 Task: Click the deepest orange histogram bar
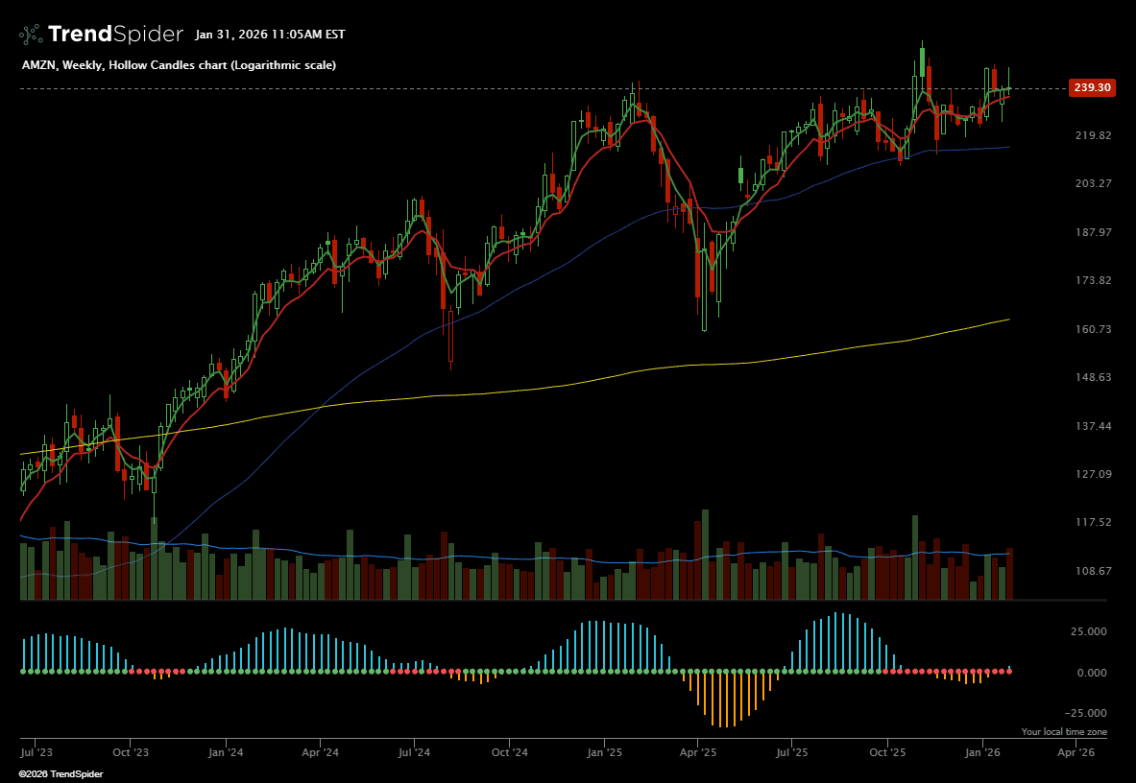pyautogui.click(x=722, y=699)
